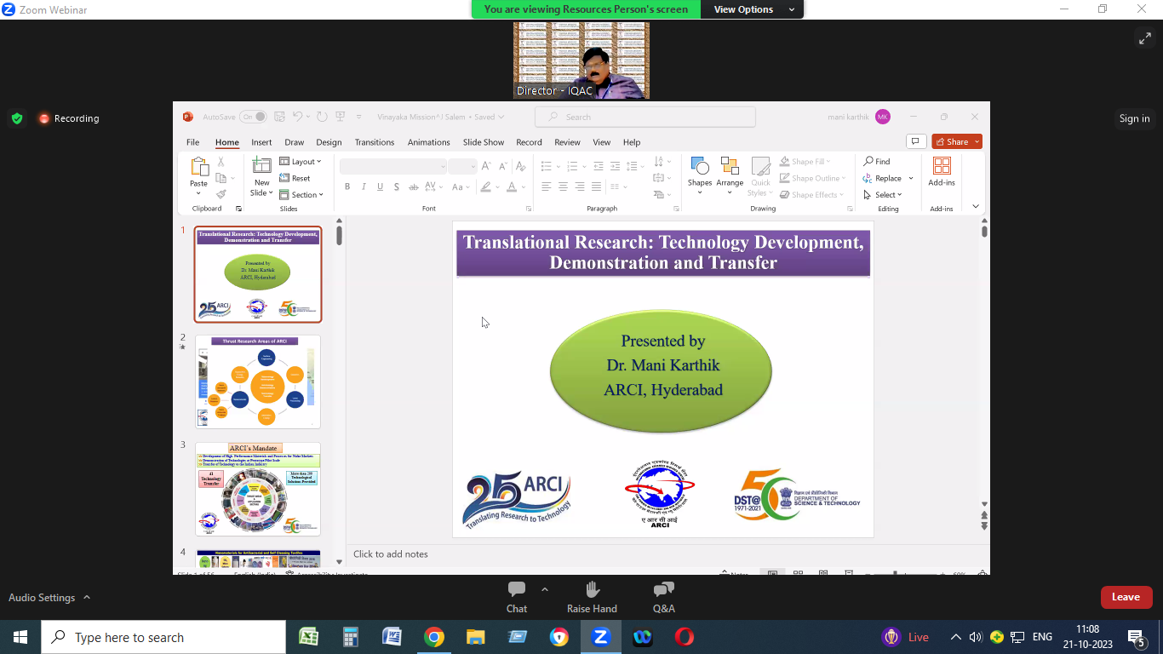Click the Save icon next to AutoSave
Viewport: 1163px width, 654px height.
click(278, 117)
